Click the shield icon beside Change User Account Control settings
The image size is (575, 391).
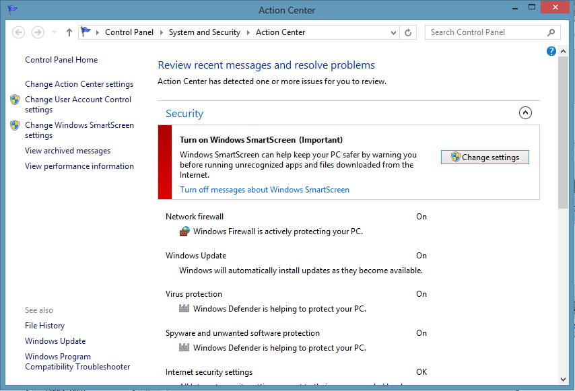(15, 99)
